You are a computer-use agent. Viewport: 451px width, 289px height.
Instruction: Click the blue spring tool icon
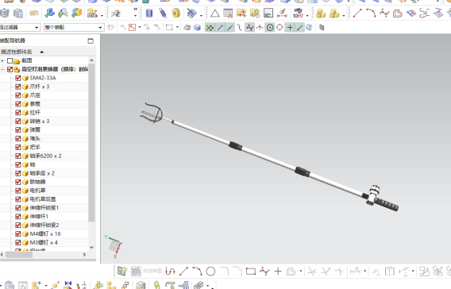163,13
